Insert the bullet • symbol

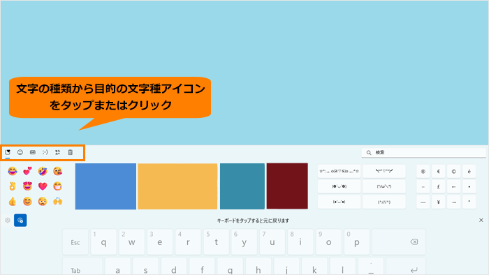pos(469,186)
